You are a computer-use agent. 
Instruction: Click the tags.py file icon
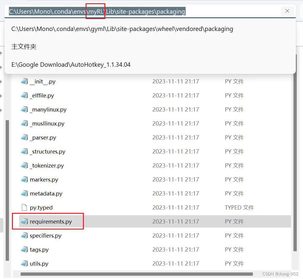(x=24, y=249)
